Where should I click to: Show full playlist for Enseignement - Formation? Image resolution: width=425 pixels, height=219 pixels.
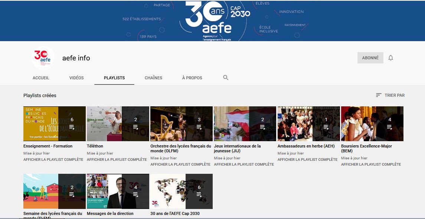click(x=53, y=159)
